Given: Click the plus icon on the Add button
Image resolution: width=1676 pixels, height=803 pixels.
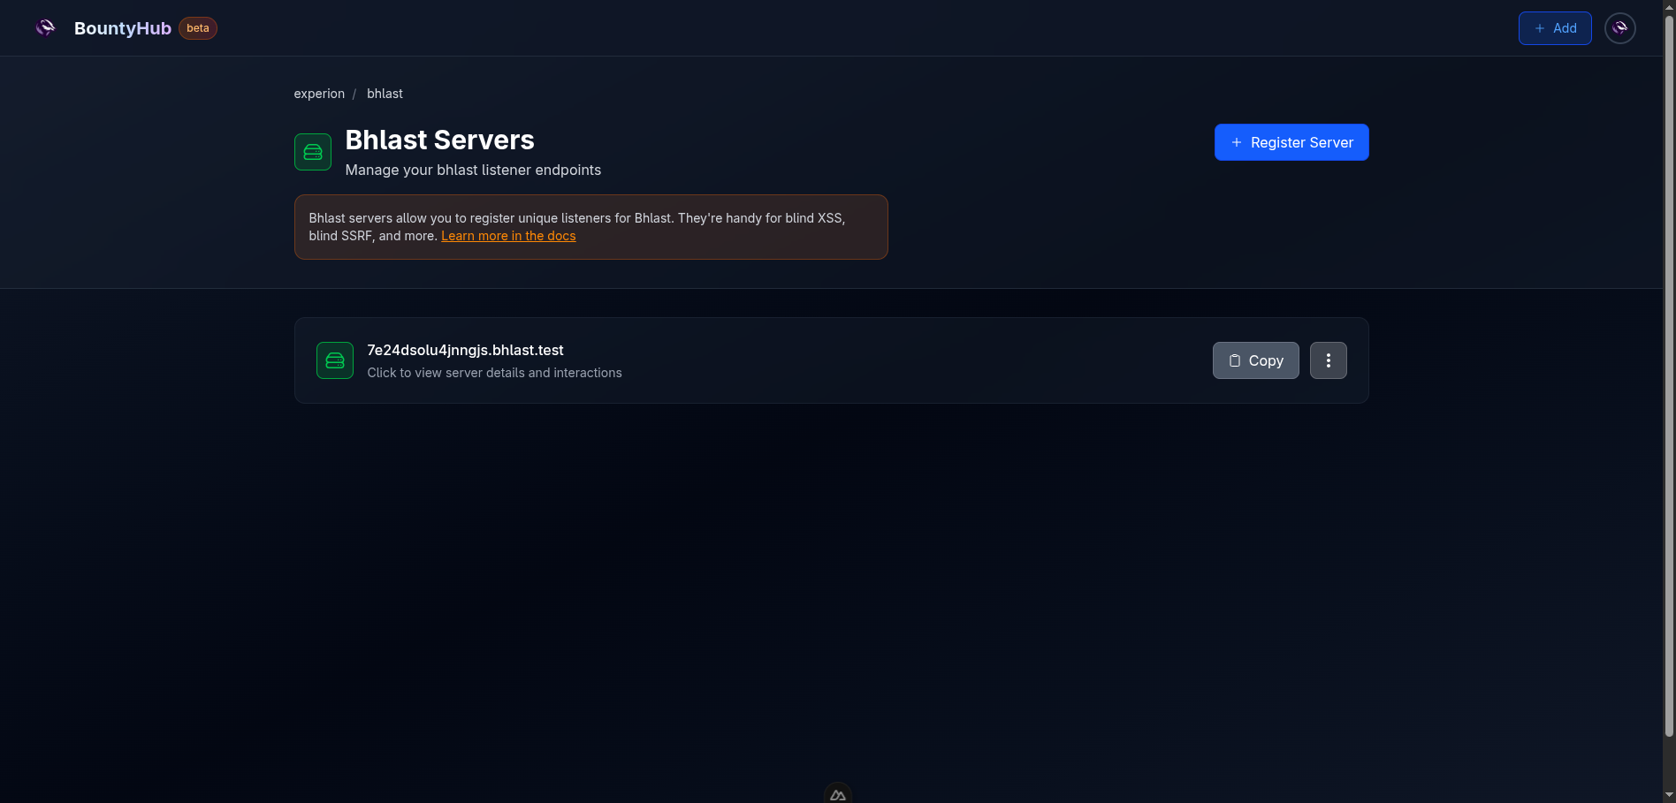Looking at the screenshot, I should pos(1538,27).
